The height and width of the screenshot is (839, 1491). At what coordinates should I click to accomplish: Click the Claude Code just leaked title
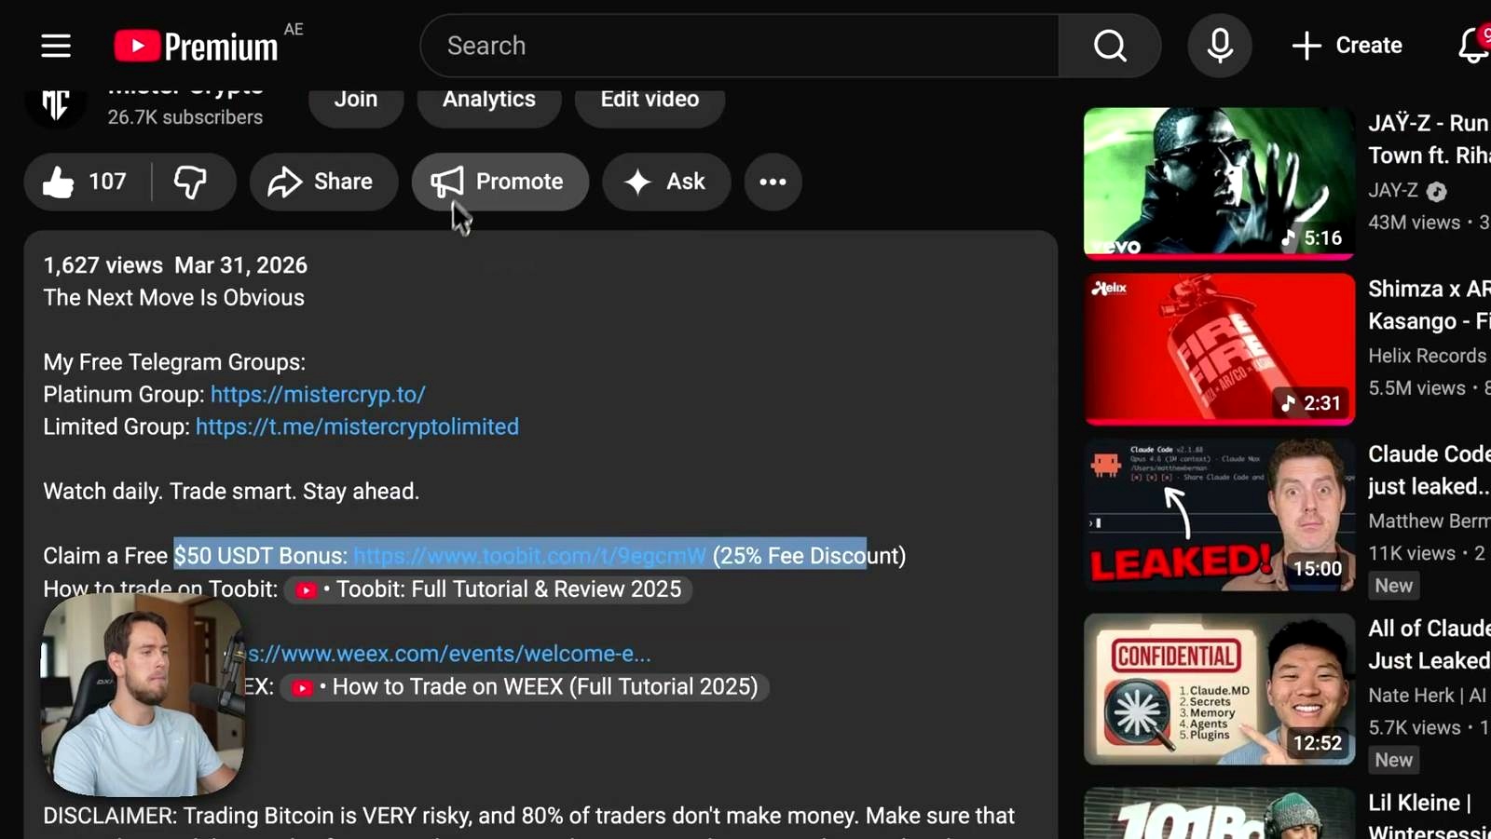click(x=1429, y=470)
